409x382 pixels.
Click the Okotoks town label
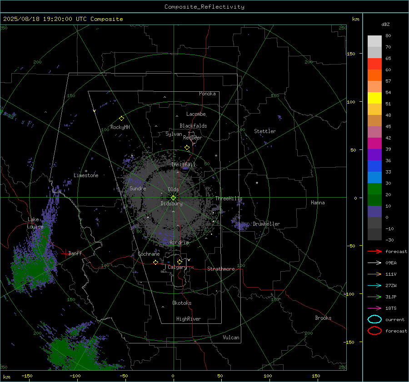pos(182,303)
